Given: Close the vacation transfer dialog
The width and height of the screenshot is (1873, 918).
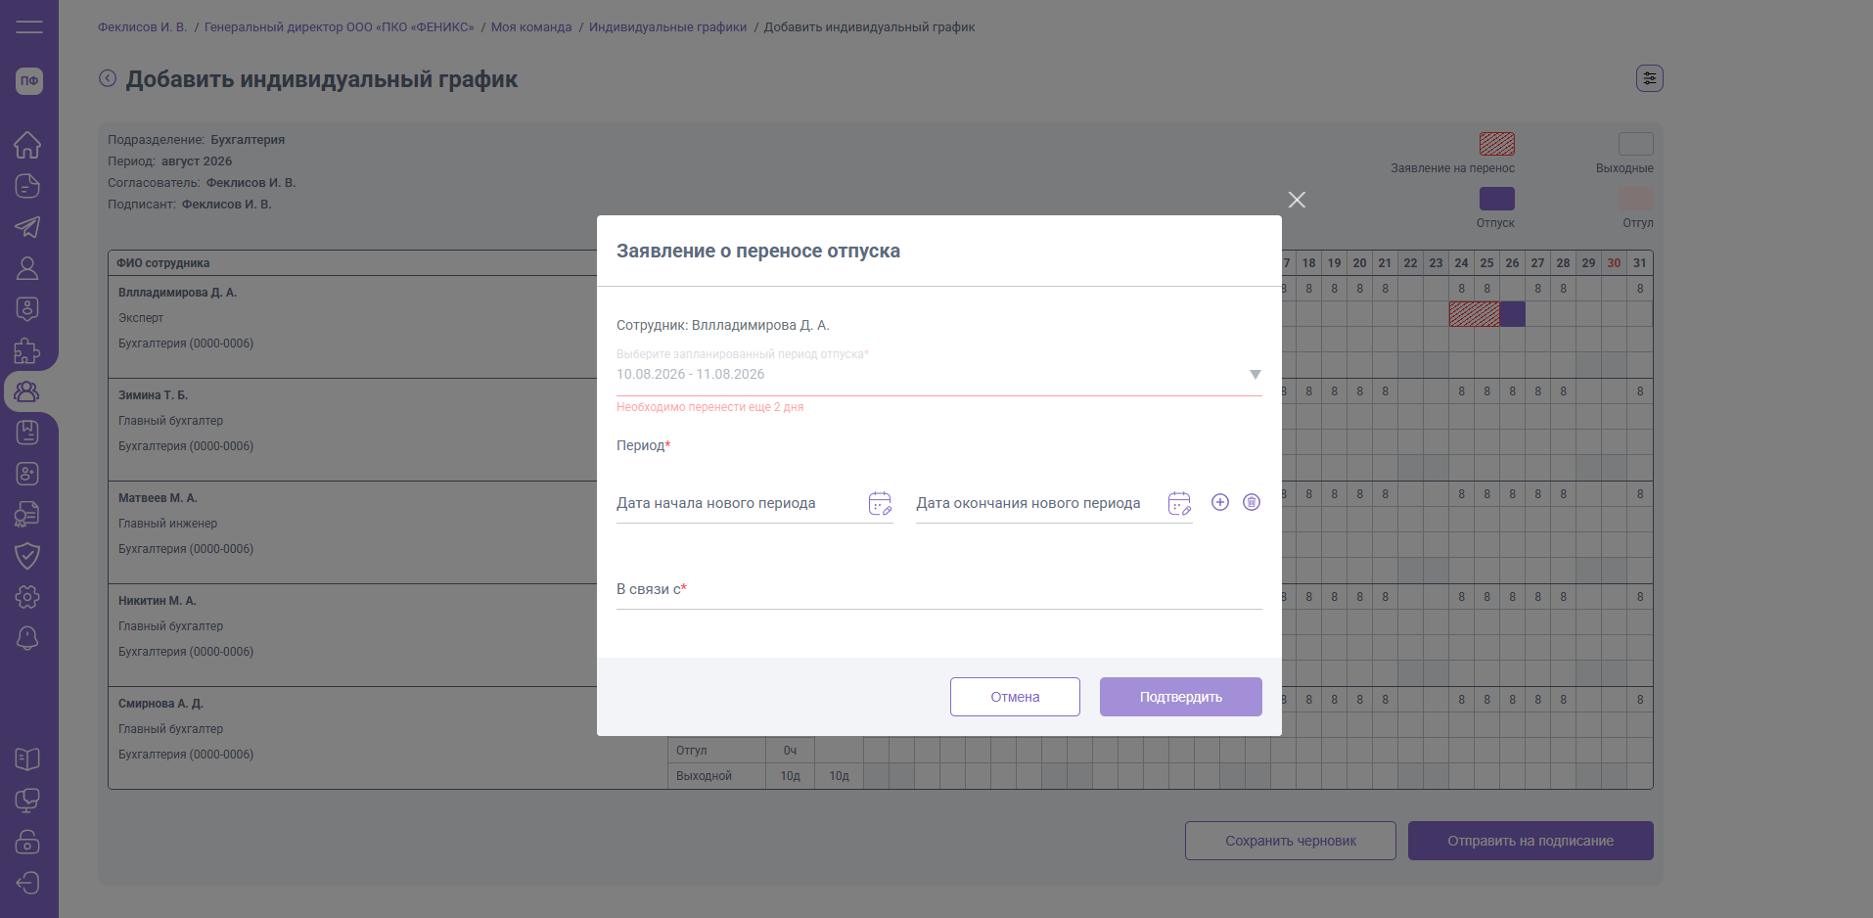Looking at the screenshot, I should [x=1297, y=200].
